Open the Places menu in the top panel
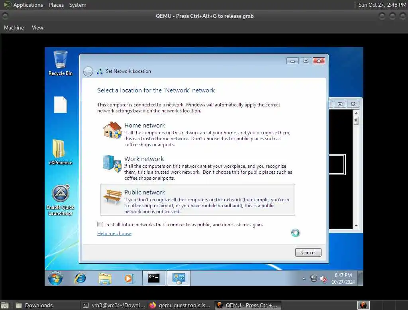The height and width of the screenshot is (310, 408). click(56, 5)
